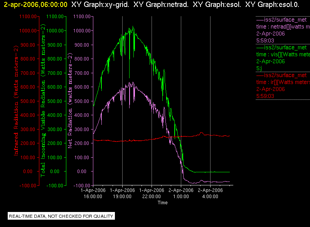This screenshot has width=310, height=227.
Task: Click 600.00 on the pink net radiation axis
Action: tap(82, 87)
